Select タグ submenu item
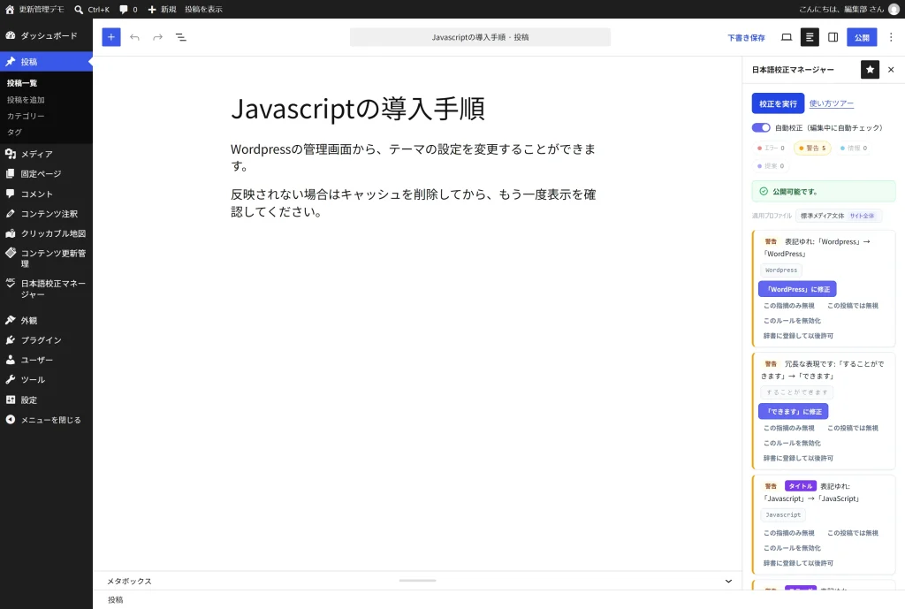Viewport: 905px width, 609px height. pos(15,133)
